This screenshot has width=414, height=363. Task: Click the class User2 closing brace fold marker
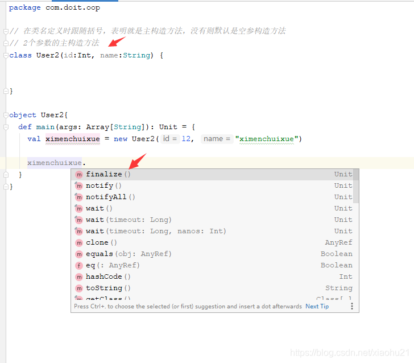click(6, 91)
